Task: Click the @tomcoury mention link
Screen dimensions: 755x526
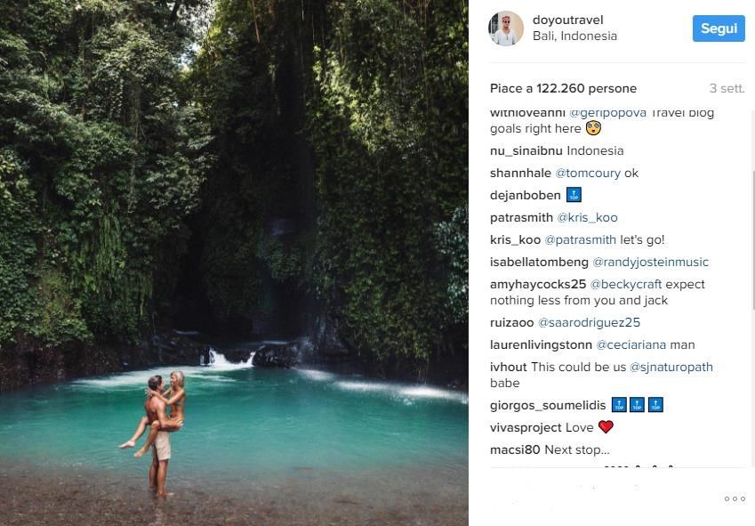Action: coord(588,174)
